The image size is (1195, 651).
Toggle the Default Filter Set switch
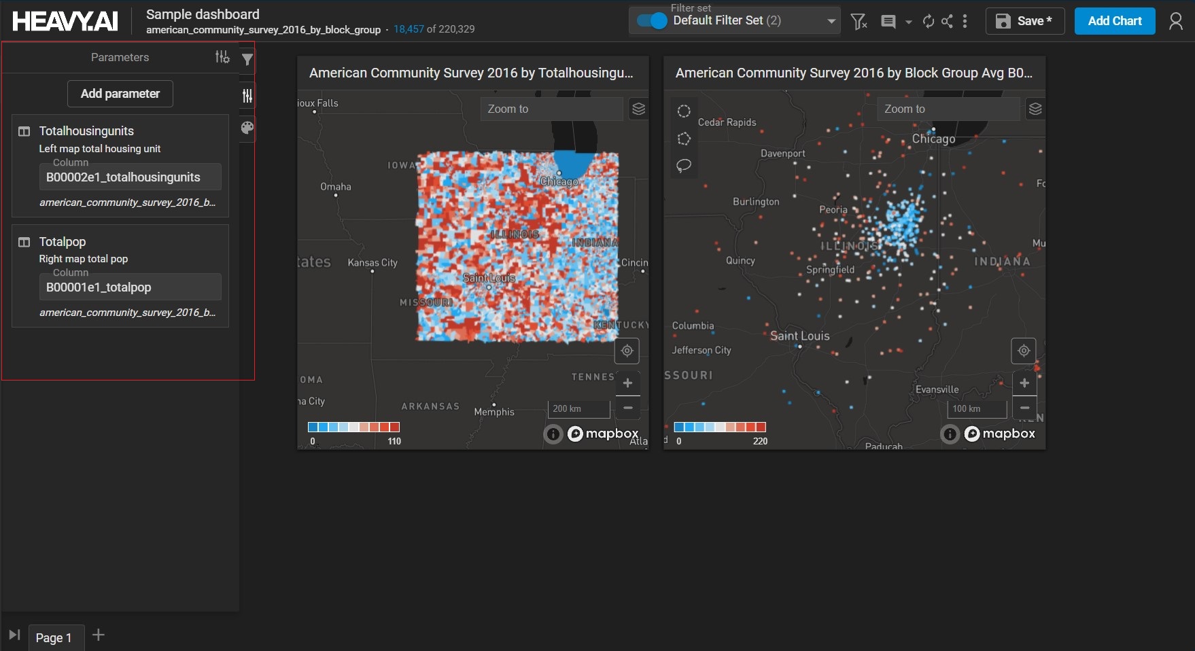[652, 21]
